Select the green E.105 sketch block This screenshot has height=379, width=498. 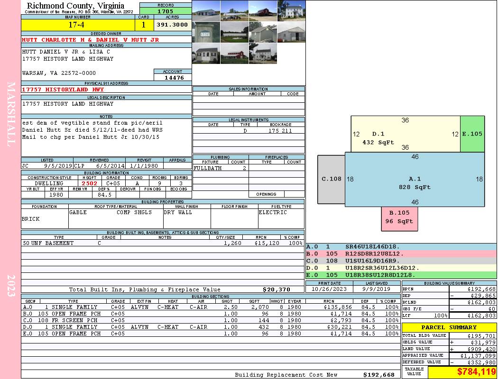[472, 134]
